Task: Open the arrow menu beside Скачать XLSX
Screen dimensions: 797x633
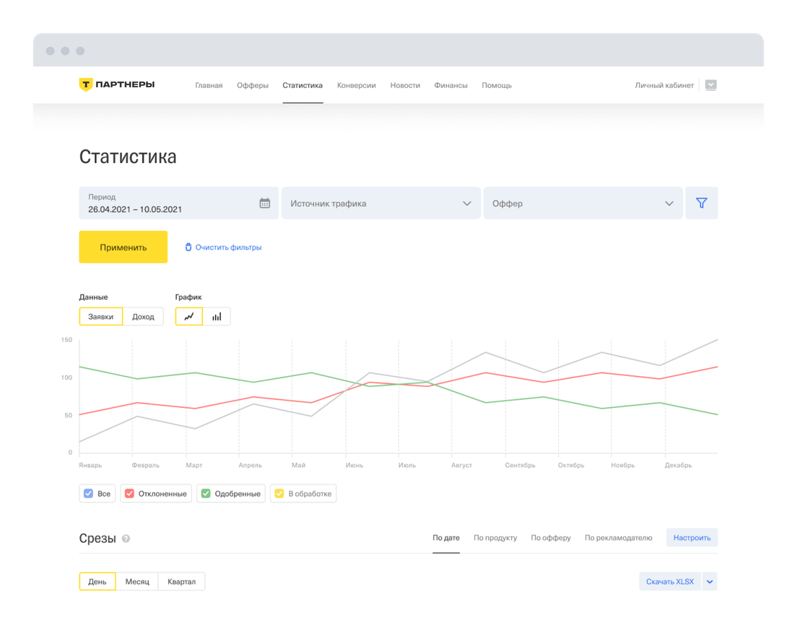Action: coord(710,582)
